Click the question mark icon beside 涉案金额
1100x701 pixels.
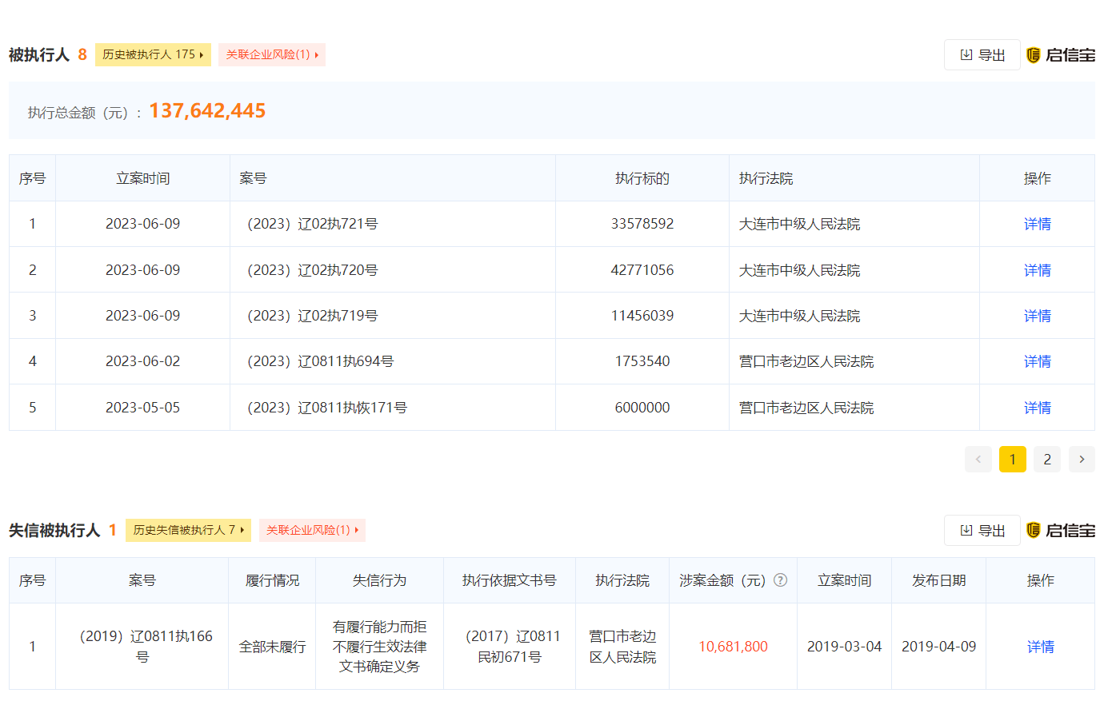[781, 580]
